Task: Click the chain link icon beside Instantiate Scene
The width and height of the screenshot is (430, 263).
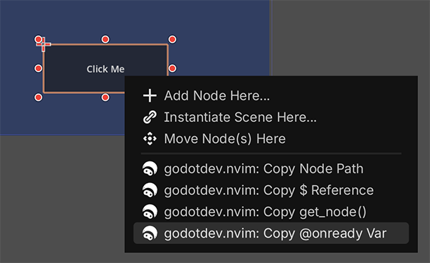Action: pos(150,117)
